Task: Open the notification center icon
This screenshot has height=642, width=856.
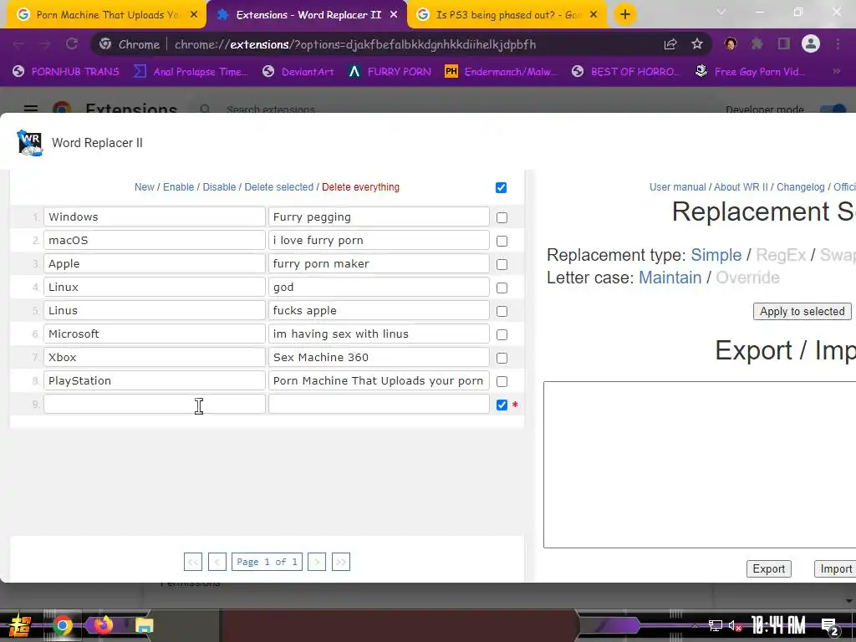Action: pyautogui.click(x=830, y=626)
